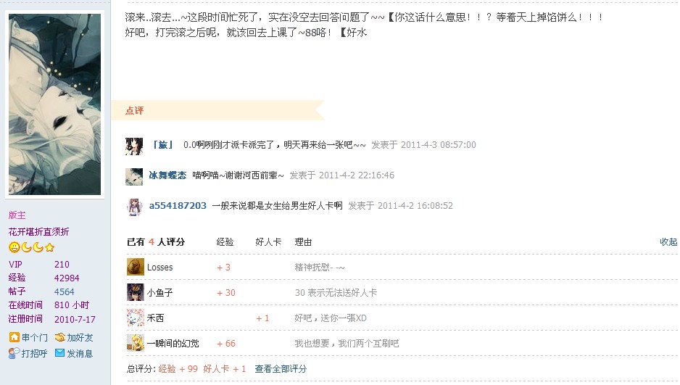Click the 版主 role label

(17, 215)
